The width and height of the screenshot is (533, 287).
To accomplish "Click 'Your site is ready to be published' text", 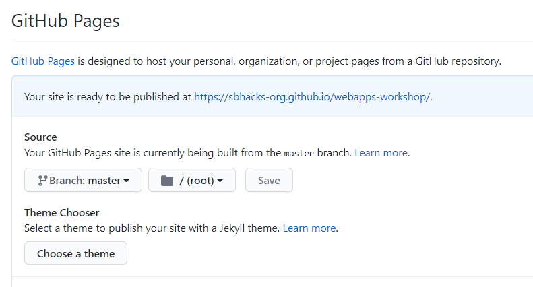I will pos(108,96).
